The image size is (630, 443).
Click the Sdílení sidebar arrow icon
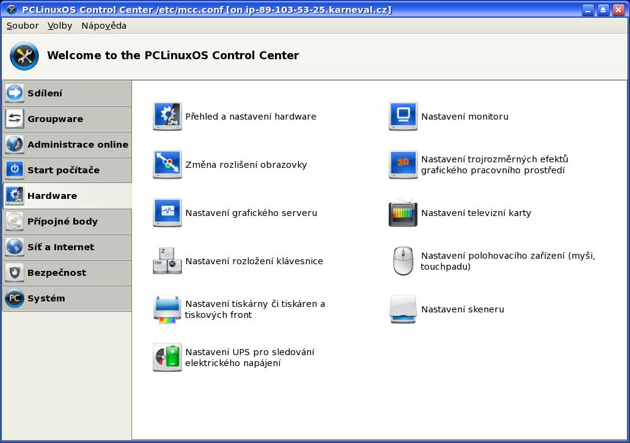[15, 93]
